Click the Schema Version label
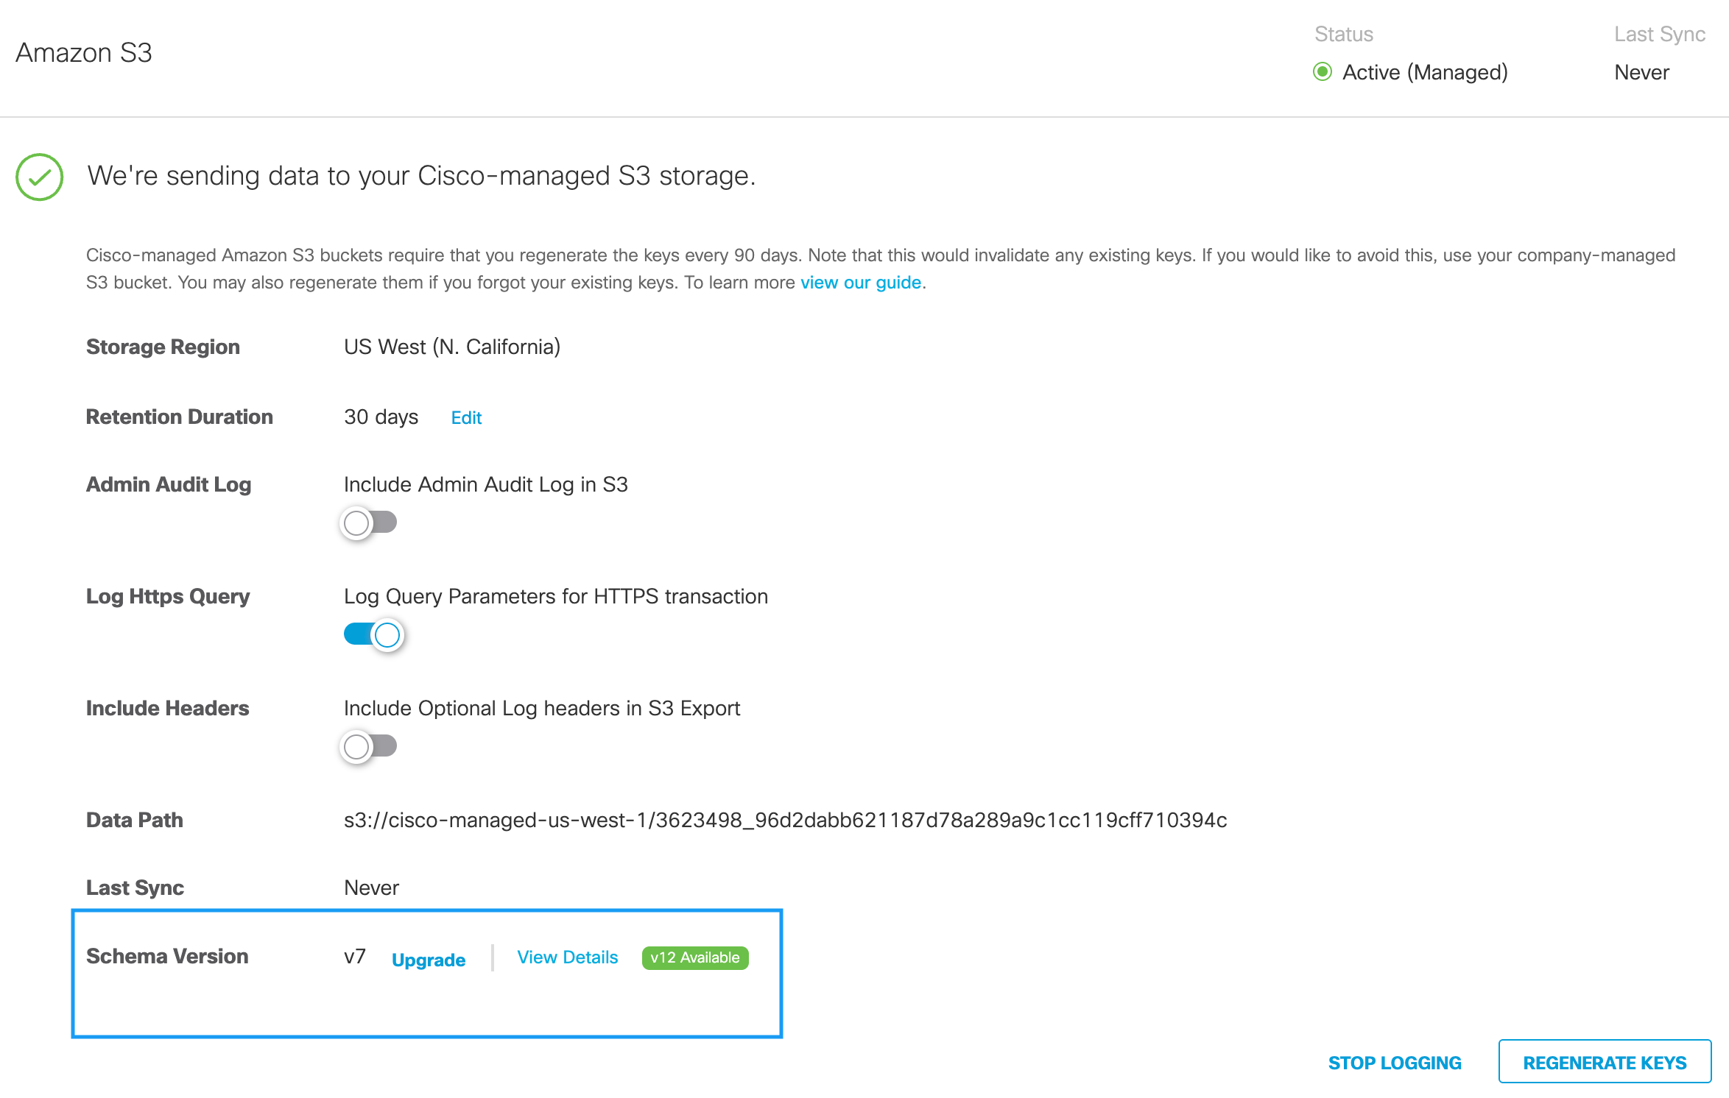 point(167,956)
